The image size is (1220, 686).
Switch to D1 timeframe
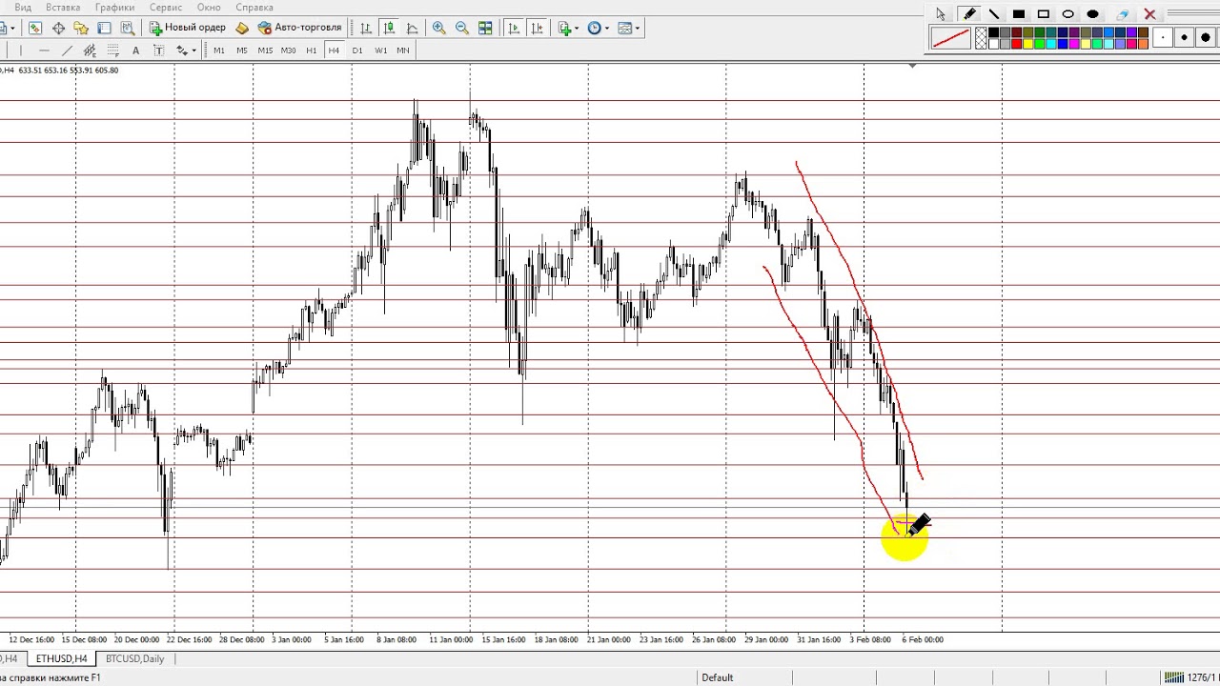click(x=357, y=50)
